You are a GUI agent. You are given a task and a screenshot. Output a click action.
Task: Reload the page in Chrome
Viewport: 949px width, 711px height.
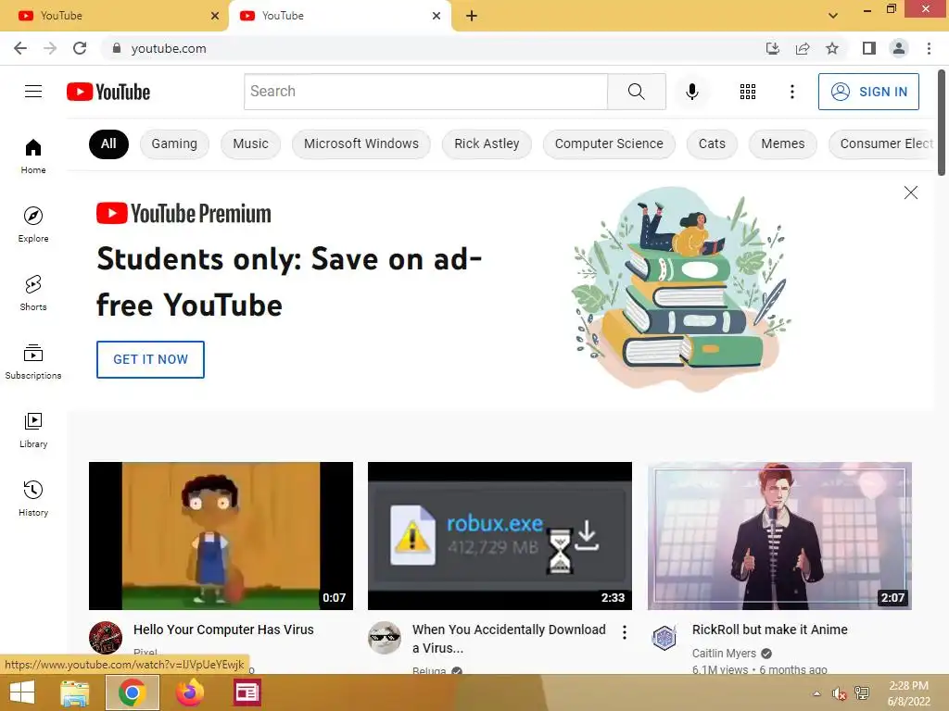coord(80,48)
